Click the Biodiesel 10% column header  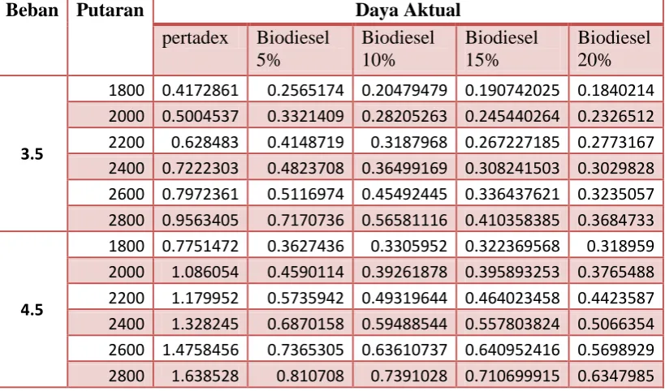pyautogui.click(x=404, y=50)
